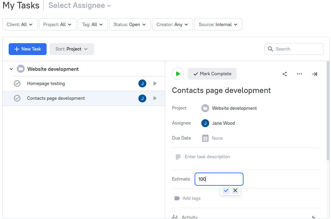Click the New Task button
Image resolution: width=331 pixels, height=219 pixels.
click(27, 49)
